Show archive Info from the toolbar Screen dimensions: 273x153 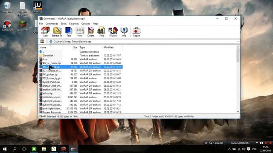tap(124, 32)
